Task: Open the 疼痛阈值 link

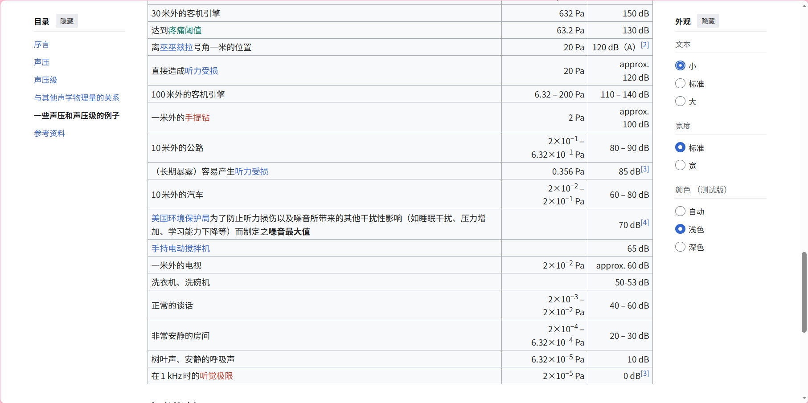Action: point(185,30)
